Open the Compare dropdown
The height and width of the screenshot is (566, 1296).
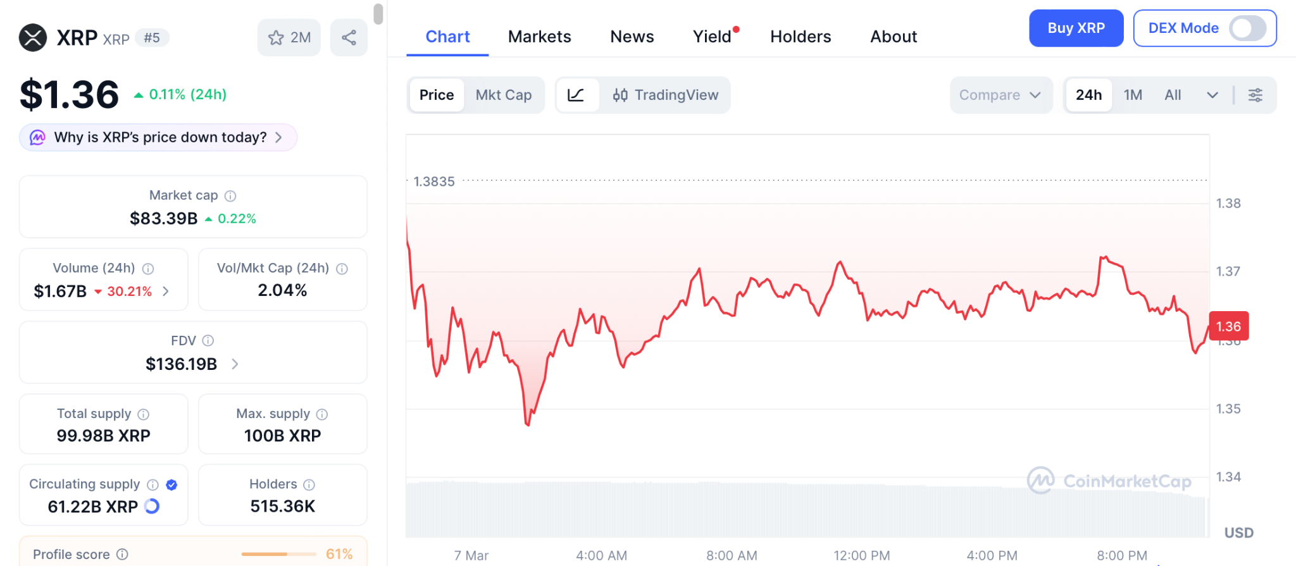click(1000, 95)
